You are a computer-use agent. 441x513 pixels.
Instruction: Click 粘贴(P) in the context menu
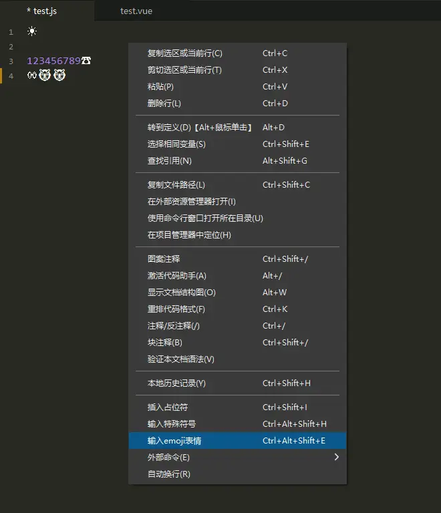160,87
